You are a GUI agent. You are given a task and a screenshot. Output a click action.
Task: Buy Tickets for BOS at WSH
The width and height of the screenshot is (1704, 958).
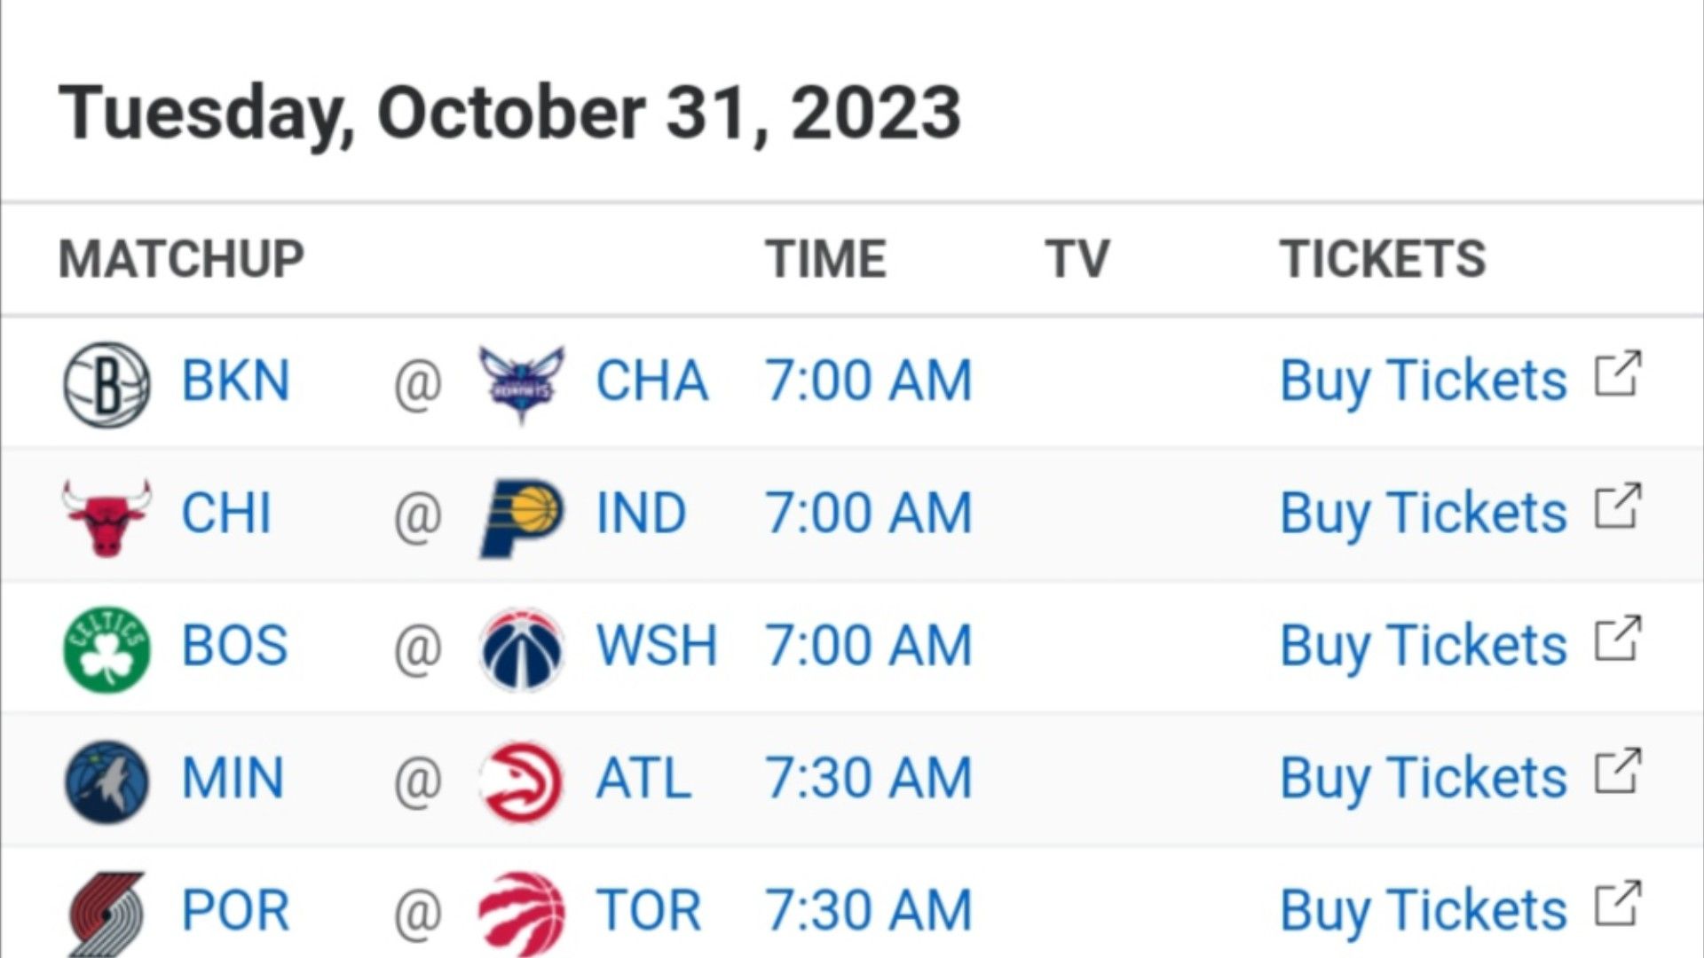1423,646
